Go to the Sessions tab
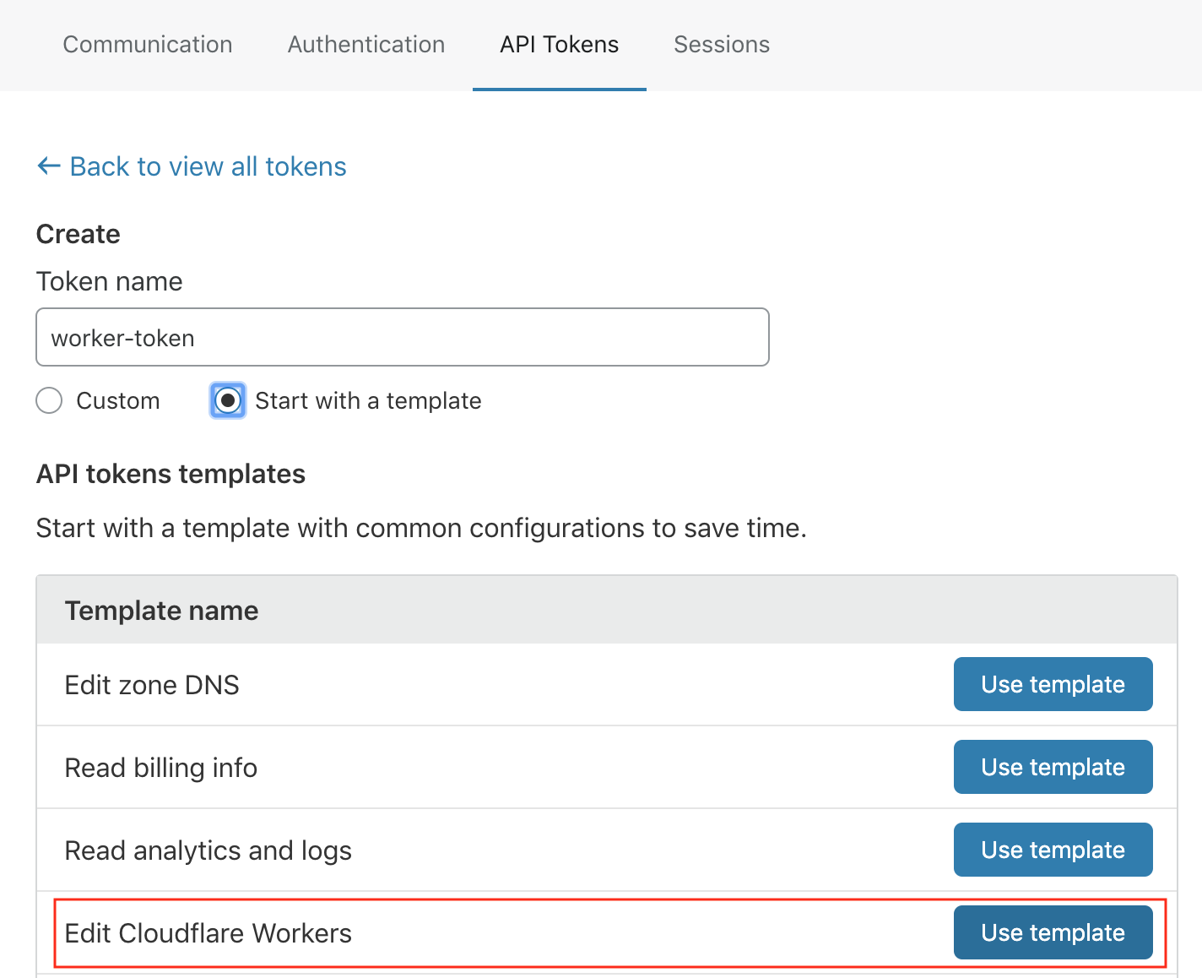1202x978 pixels. click(721, 45)
